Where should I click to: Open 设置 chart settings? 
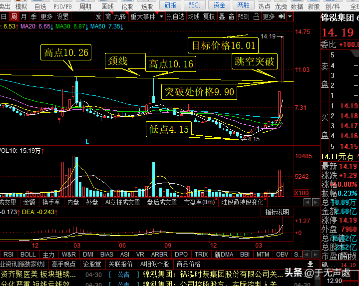pyautogui.click(x=63, y=16)
